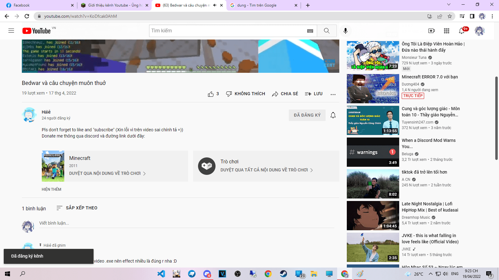Open the SẮP XẾP THEO sort dropdown
This screenshot has height=280, width=499.
point(77,208)
